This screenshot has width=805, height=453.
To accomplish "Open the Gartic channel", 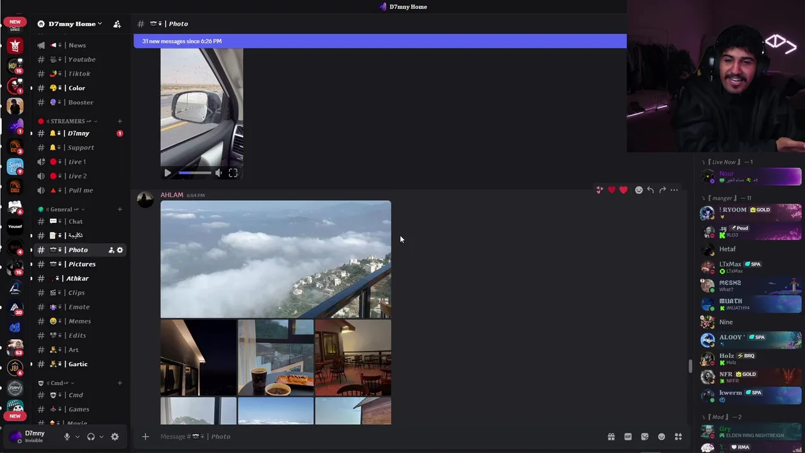I will point(78,364).
